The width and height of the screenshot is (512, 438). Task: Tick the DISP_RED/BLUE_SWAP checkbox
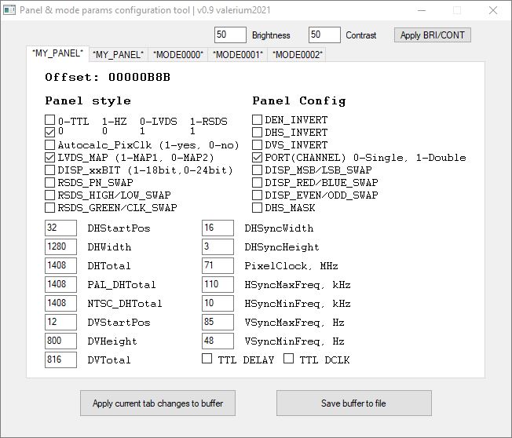coord(258,183)
